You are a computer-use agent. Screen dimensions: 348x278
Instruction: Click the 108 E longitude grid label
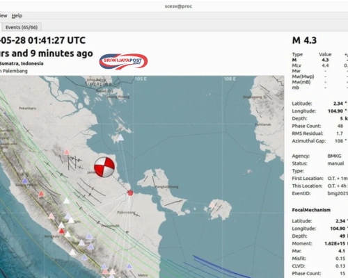click(230, 79)
